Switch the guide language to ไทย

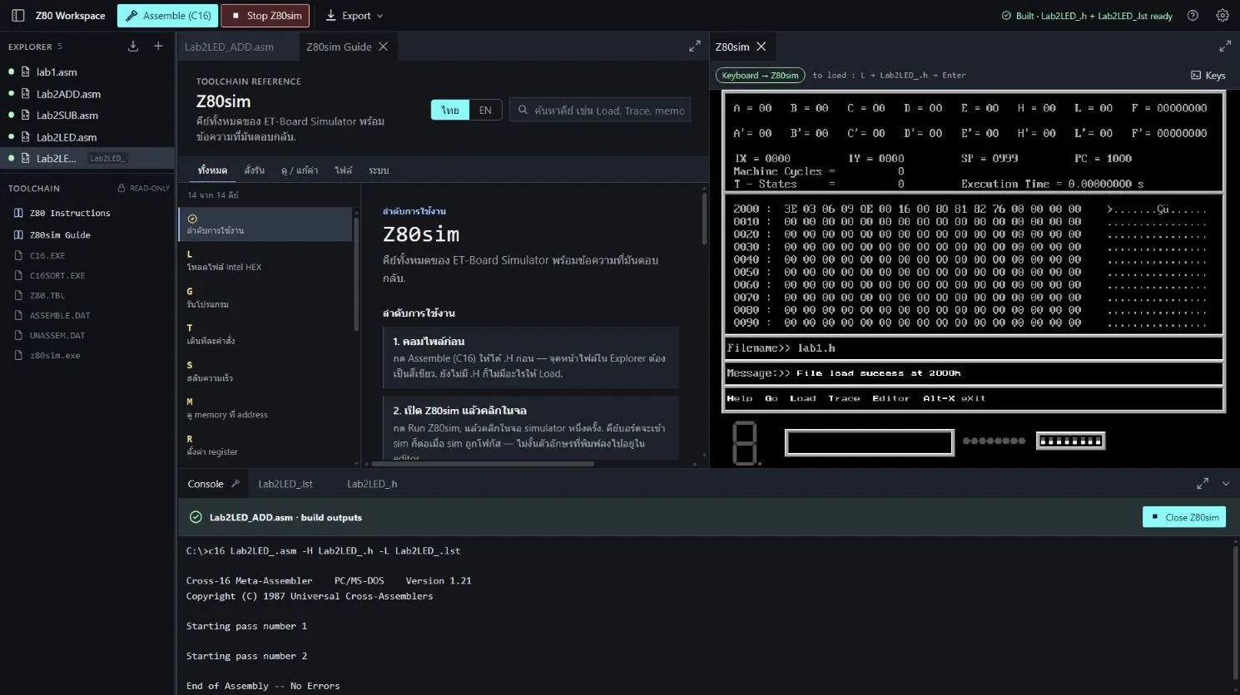(x=450, y=110)
